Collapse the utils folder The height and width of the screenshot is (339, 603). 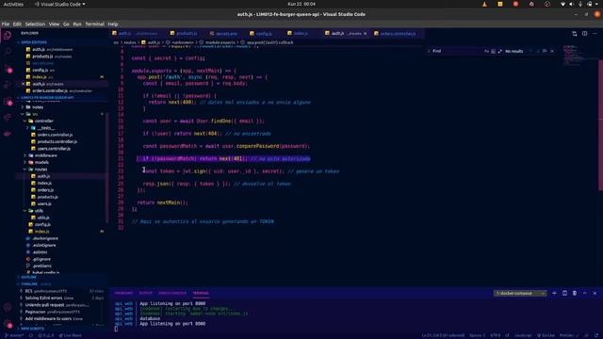pyautogui.click(x=40, y=211)
